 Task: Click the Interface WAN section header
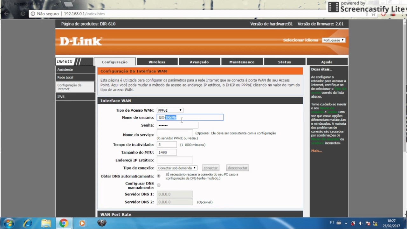point(200,101)
